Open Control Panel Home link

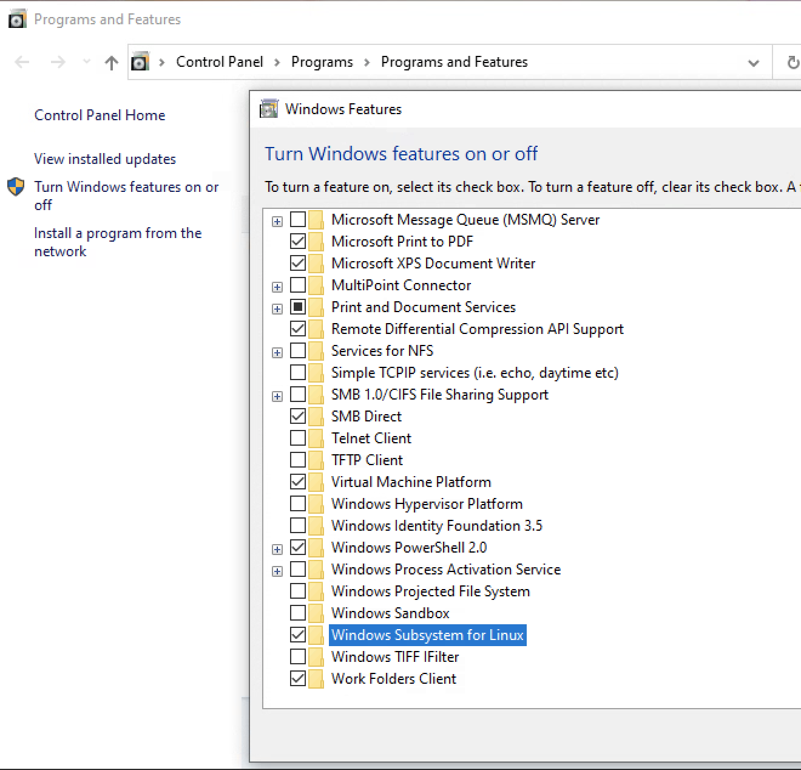pyautogui.click(x=100, y=115)
